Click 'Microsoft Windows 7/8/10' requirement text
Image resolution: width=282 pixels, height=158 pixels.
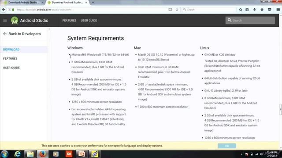pos(100,54)
